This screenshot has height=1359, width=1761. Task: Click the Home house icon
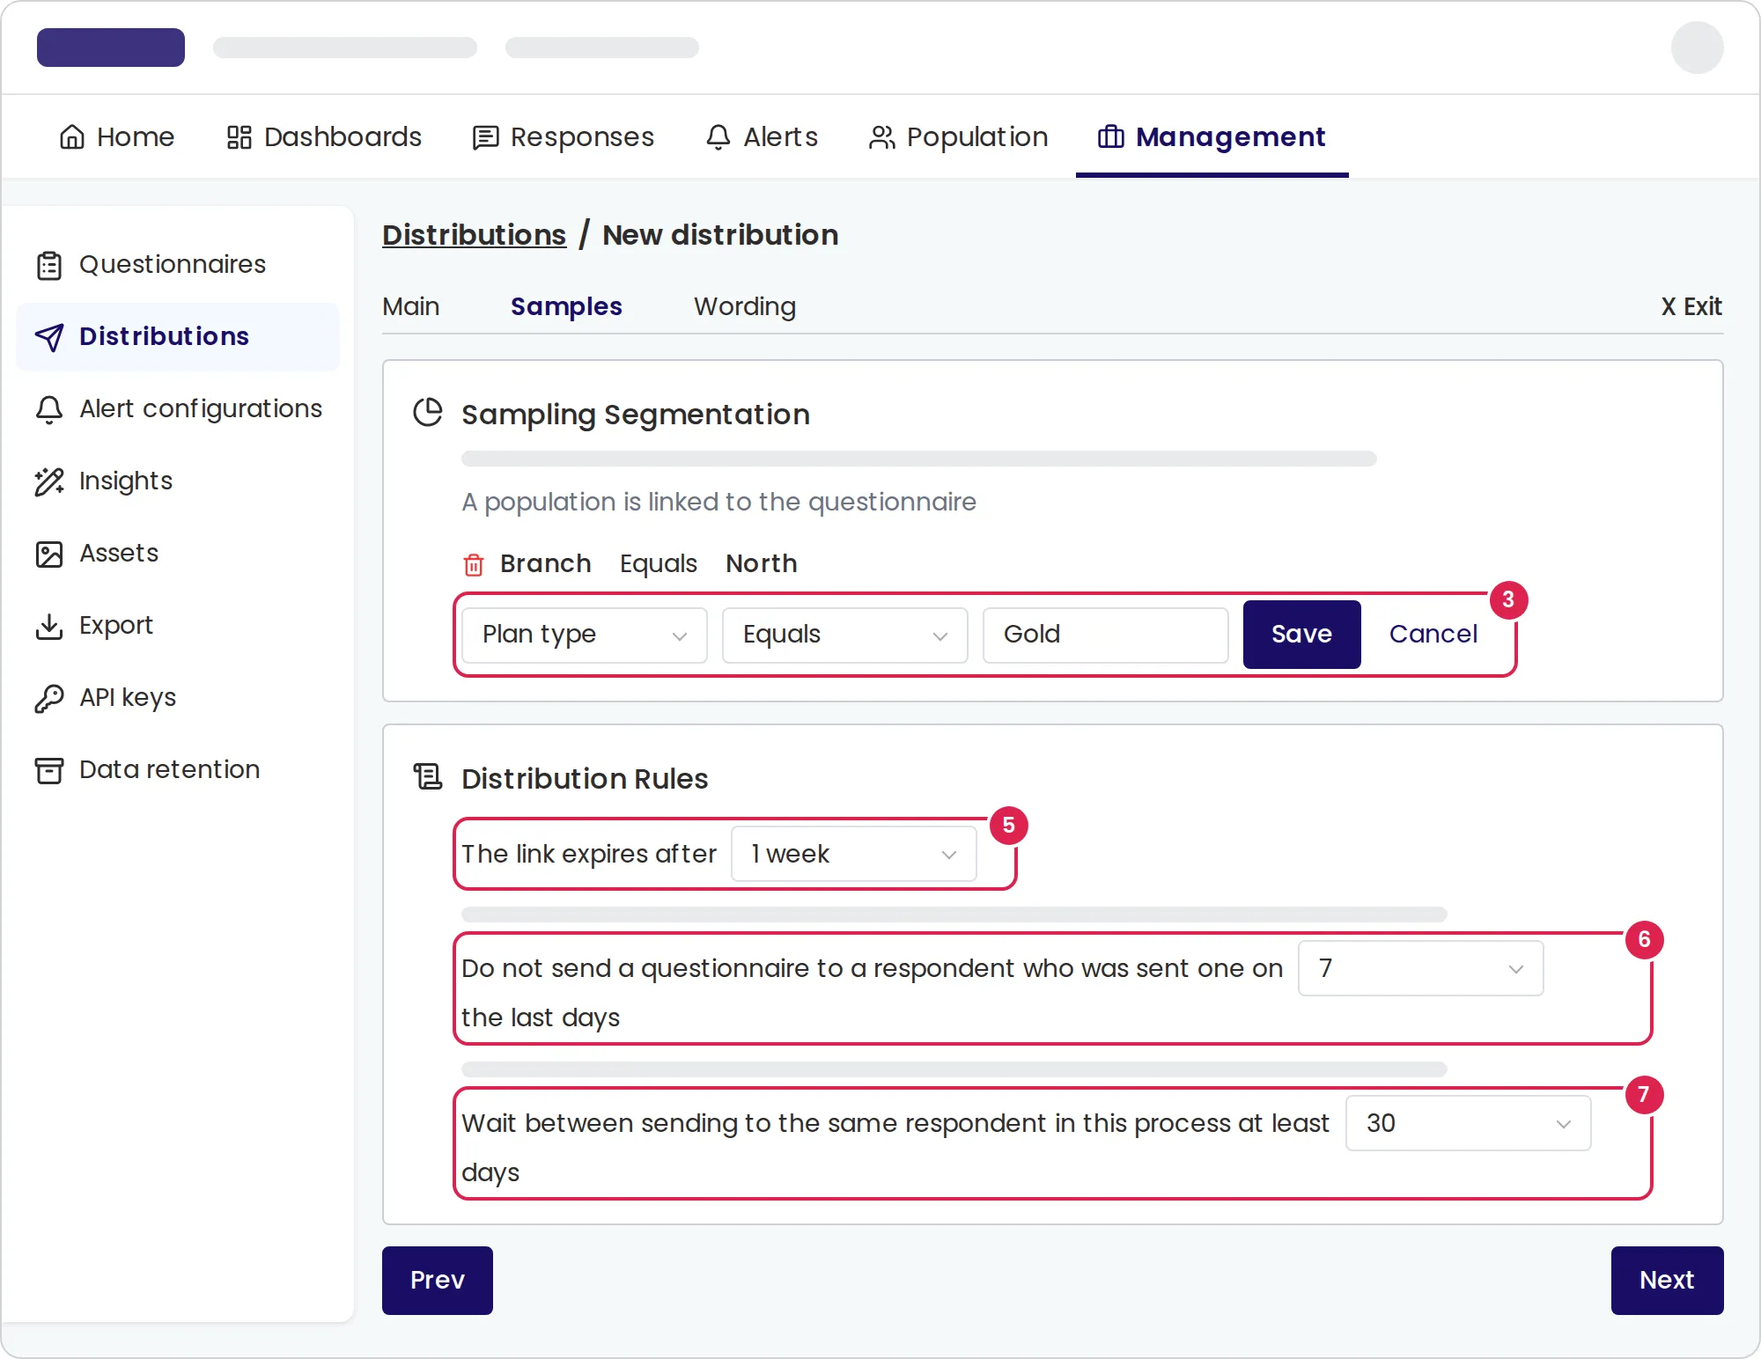pyautogui.click(x=72, y=137)
